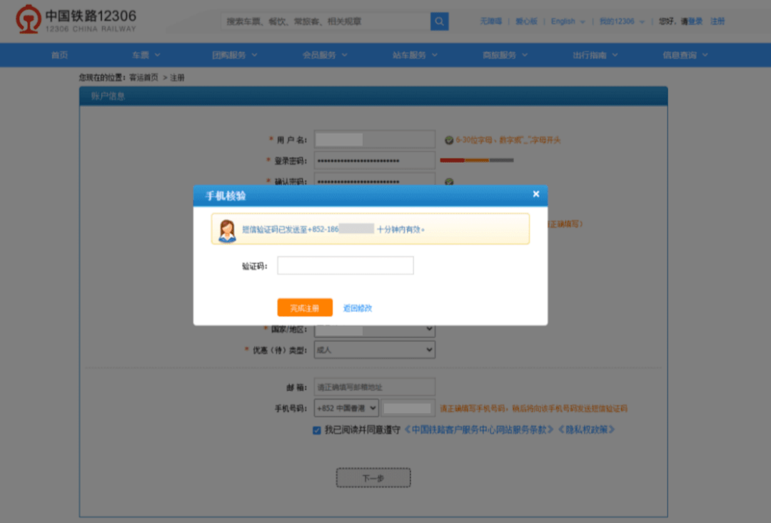Click the orange 完成注册 button
The image size is (771, 523).
point(305,308)
